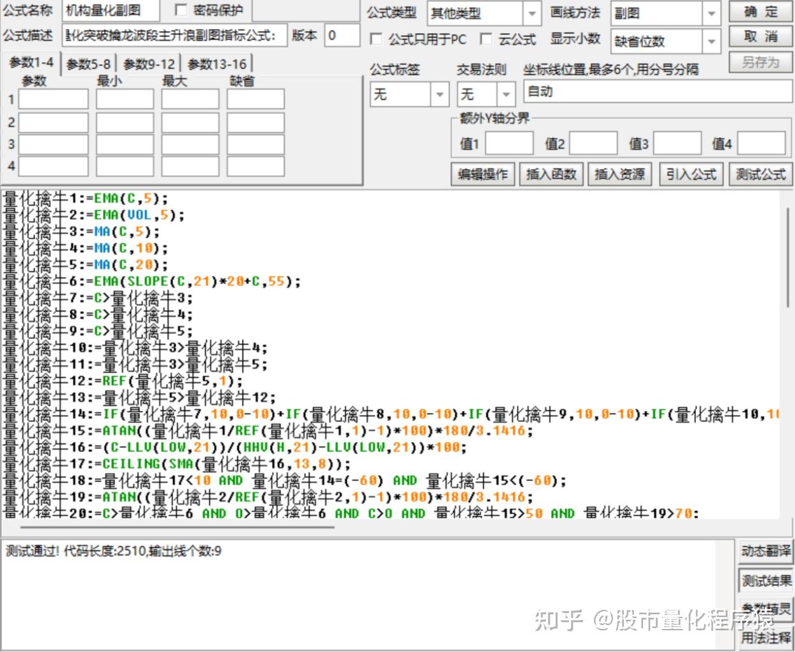Toggle the 云公式 checkbox
The width and height of the screenshot is (795, 652).
(486, 39)
